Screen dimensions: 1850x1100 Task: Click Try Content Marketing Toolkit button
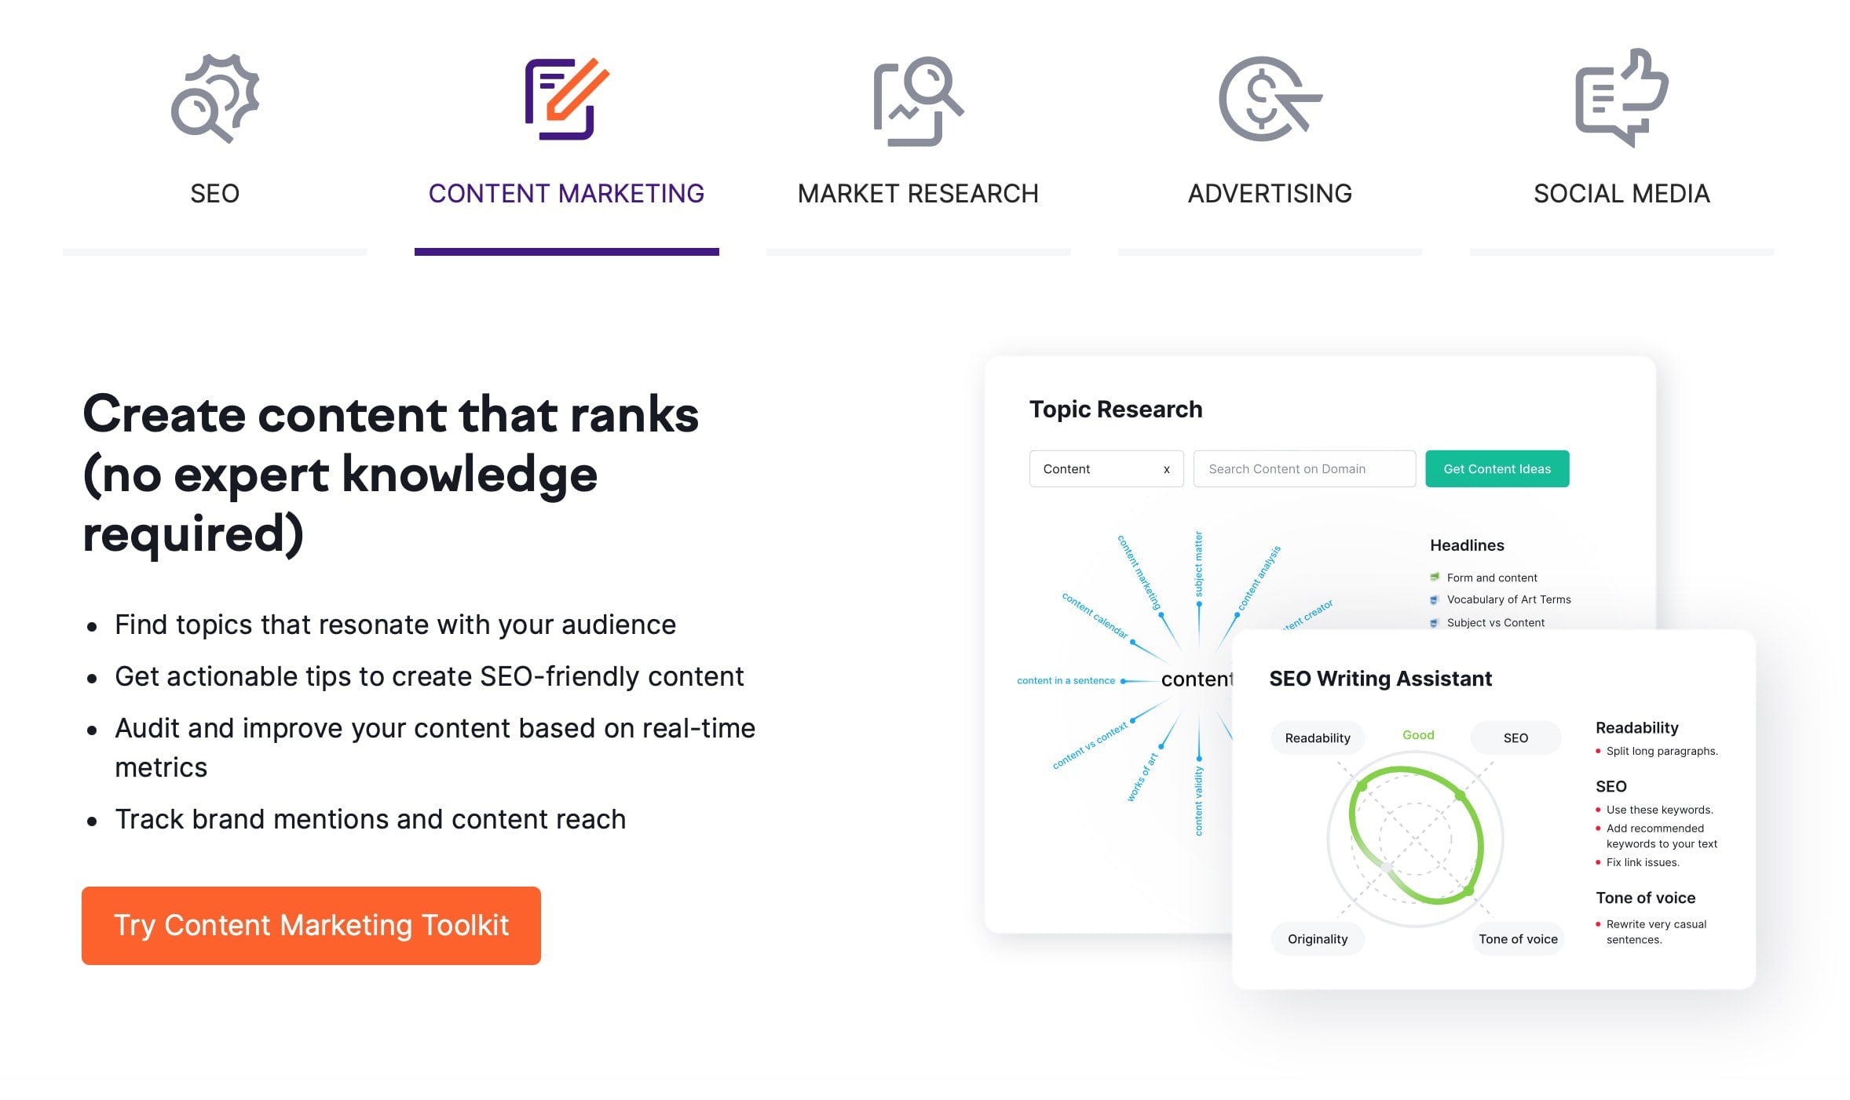pos(310,926)
